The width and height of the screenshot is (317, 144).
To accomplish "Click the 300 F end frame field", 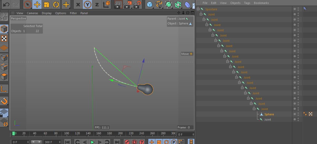I will coord(53,142).
